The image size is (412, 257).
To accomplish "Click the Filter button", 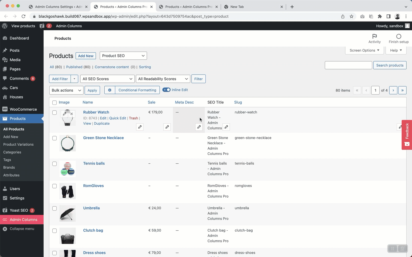I will (x=198, y=79).
